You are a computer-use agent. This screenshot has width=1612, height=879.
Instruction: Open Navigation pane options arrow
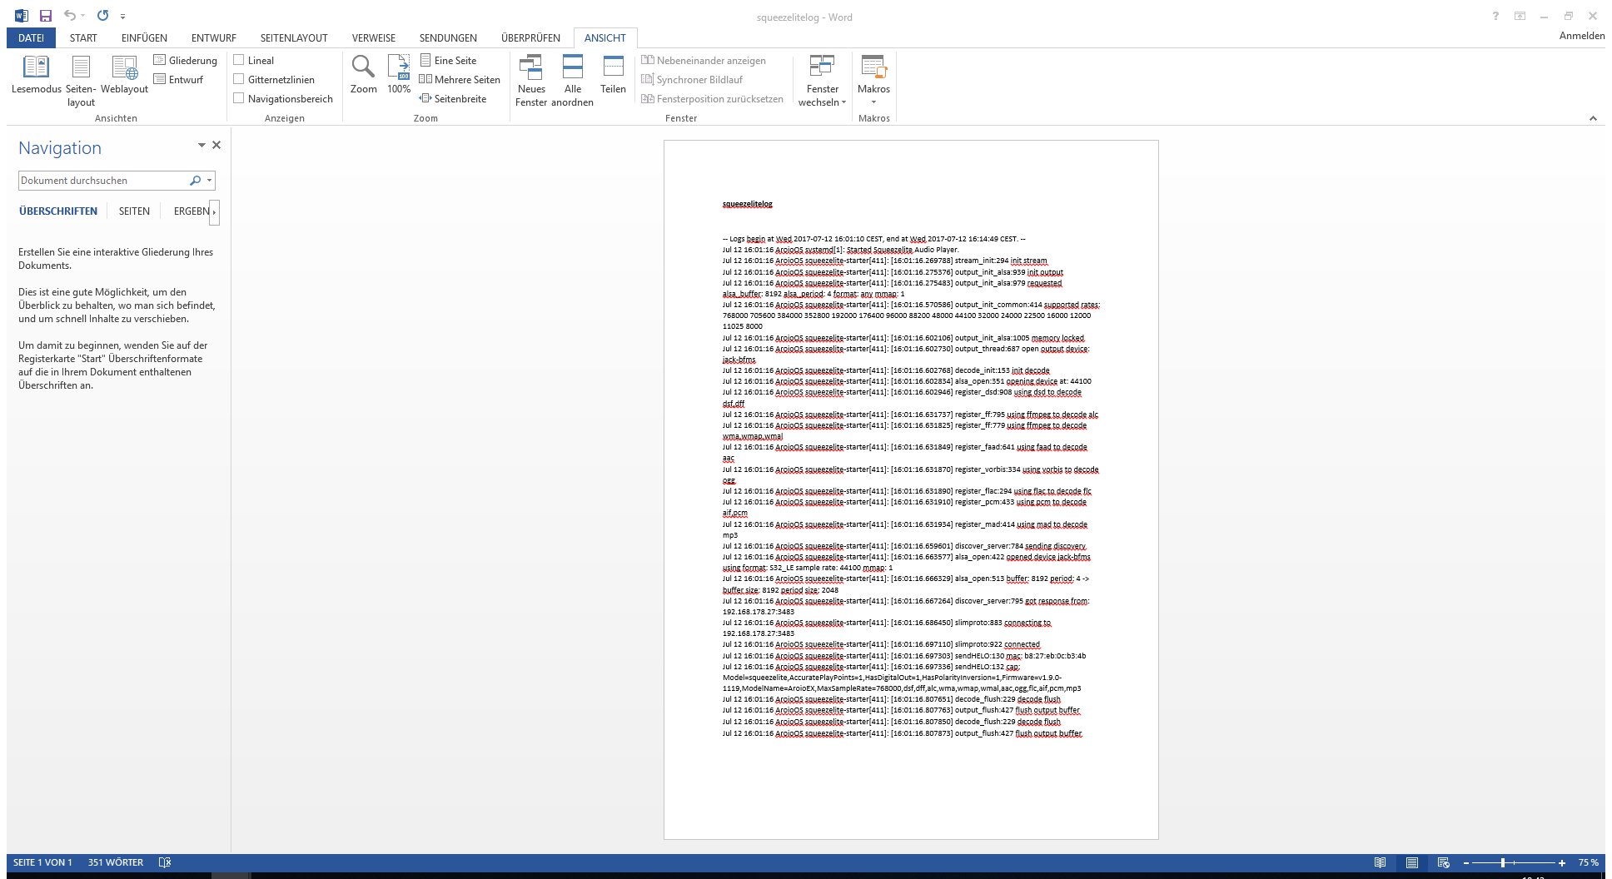coord(201,145)
